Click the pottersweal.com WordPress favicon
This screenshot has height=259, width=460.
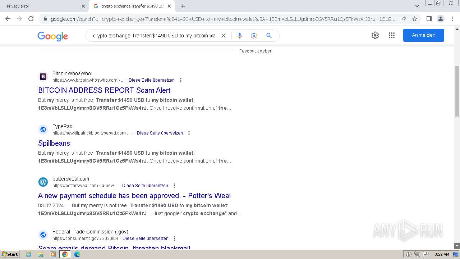click(x=43, y=182)
